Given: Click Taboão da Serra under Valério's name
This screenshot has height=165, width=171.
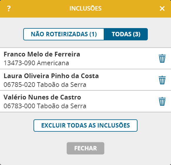Looking at the screenshot, I should pos(62,106).
